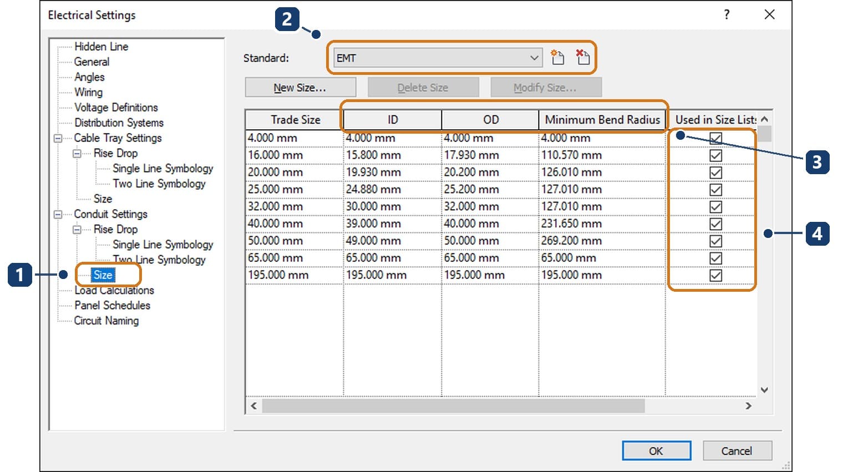Click the Cancel button
The image size is (843, 472).
point(737,451)
